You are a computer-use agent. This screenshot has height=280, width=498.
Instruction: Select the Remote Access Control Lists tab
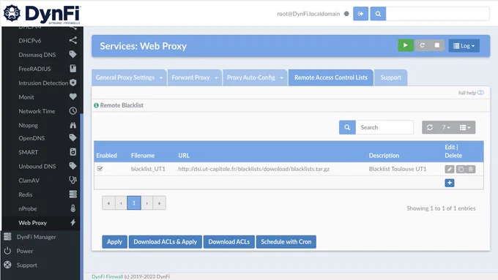330,77
